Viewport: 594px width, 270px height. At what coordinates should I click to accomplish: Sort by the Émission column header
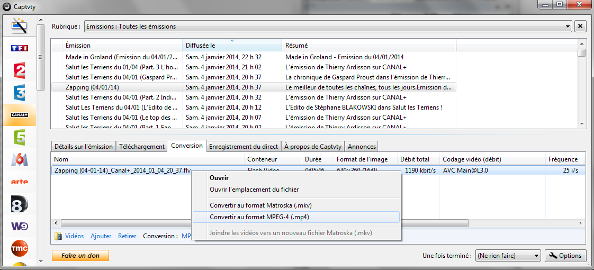tap(122, 45)
